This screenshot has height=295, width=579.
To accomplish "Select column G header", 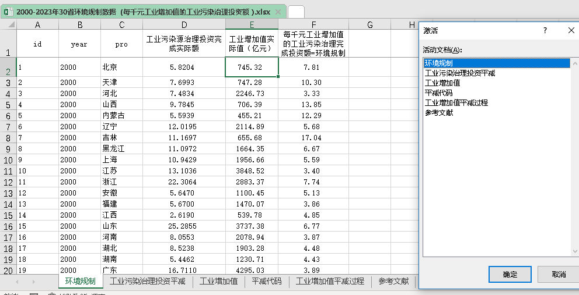I will pos(370,24).
